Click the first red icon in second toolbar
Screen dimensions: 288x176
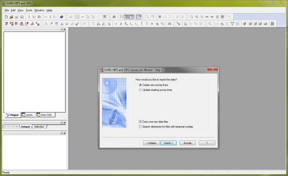6,24
